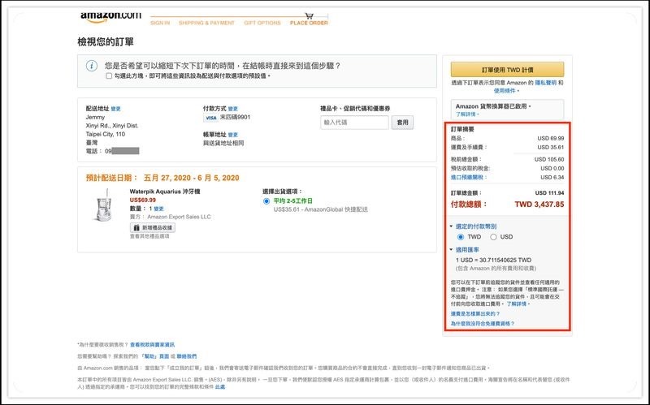This screenshot has height=405, width=650.
Task: Select TWD as payment currency
Action: (x=461, y=237)
